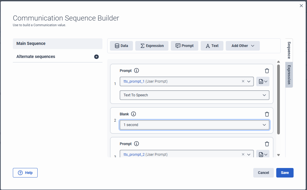The image size is (307, 190).
Task: Switch to the Expression side tab
Action: (289, 75)
